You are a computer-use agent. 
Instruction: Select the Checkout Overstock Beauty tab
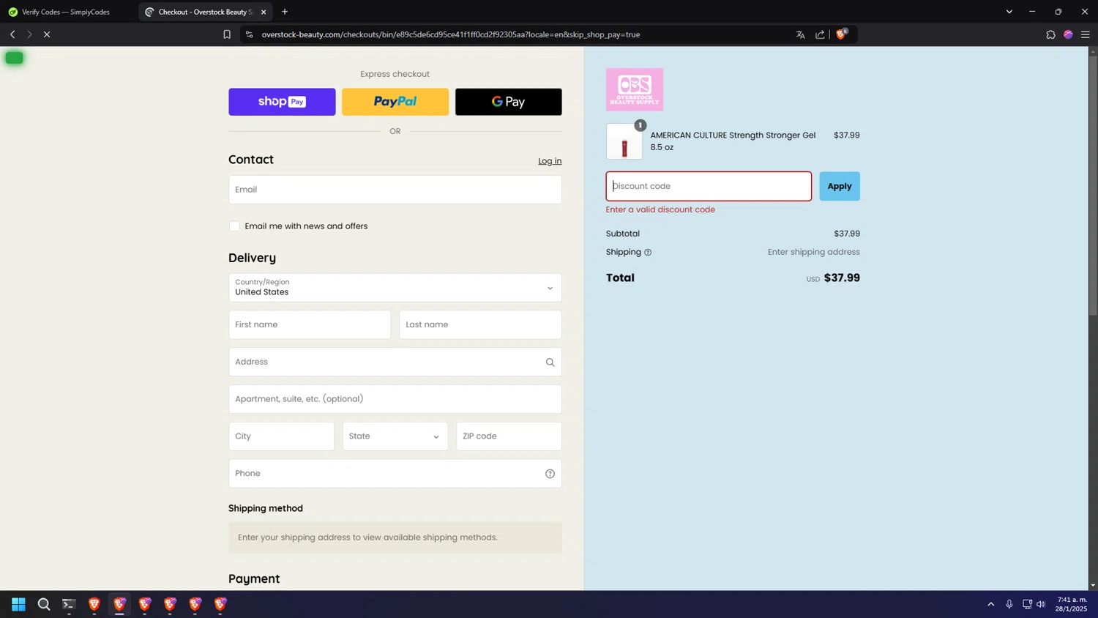coord(203,12)
